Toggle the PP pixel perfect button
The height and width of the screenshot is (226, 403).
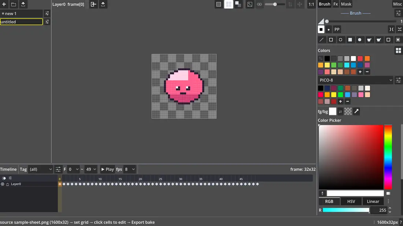[337, 30]
